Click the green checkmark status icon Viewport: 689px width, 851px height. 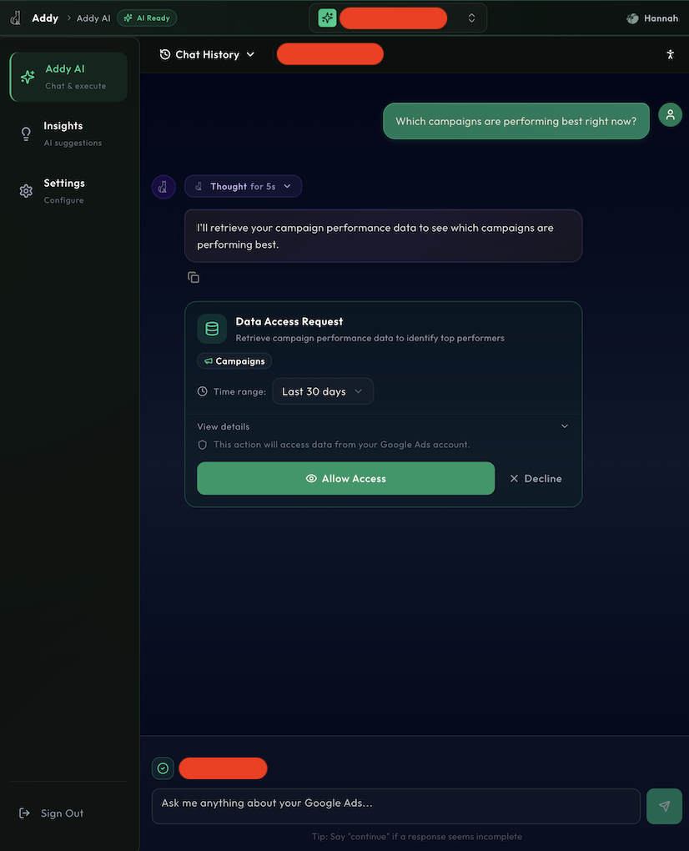click(x=163, y=768)
